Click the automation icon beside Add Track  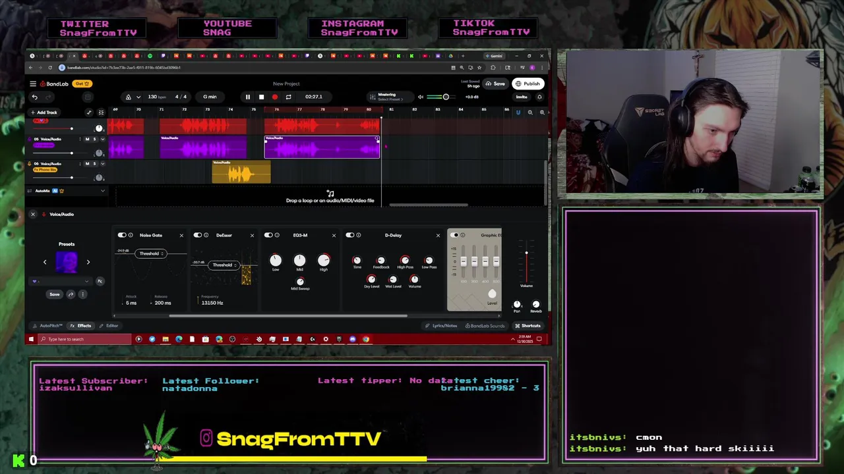pyautogui.click(x=89, y=113)
